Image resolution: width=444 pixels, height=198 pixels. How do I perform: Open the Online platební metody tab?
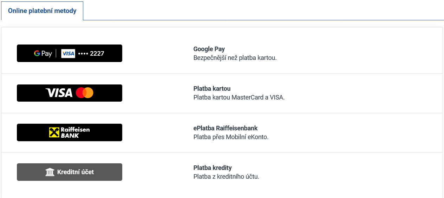42,11
